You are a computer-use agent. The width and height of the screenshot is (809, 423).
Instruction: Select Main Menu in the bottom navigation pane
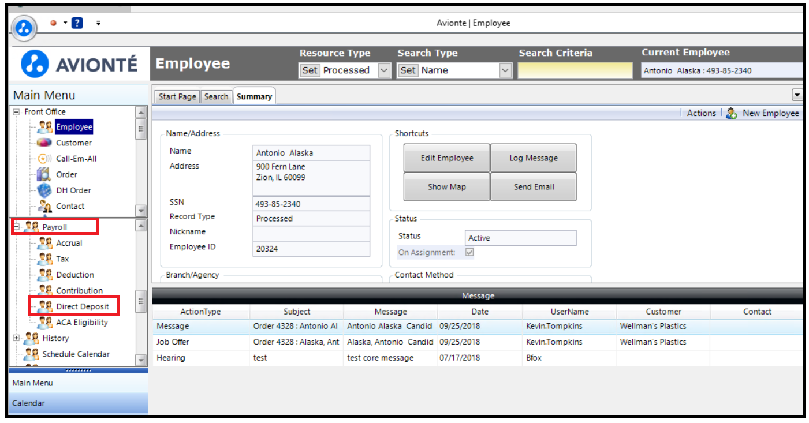(79, 383)
